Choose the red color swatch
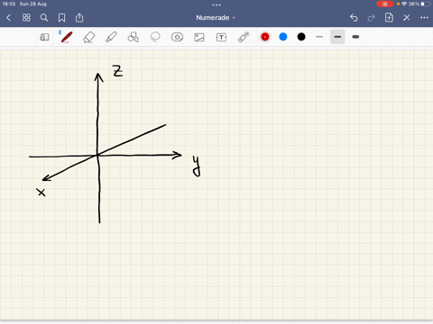433x324 pixels. (x=265, y=37)
